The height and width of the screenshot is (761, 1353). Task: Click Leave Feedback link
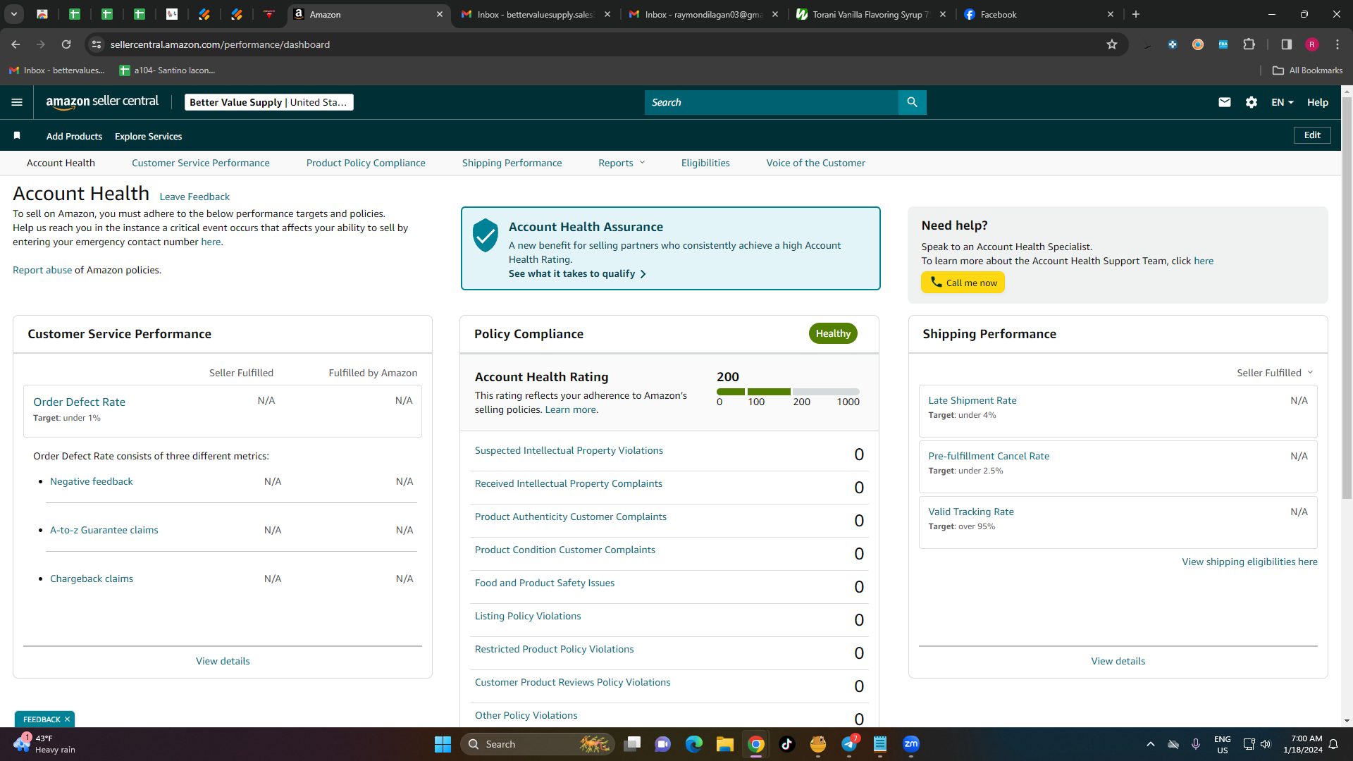click(194, 197)
